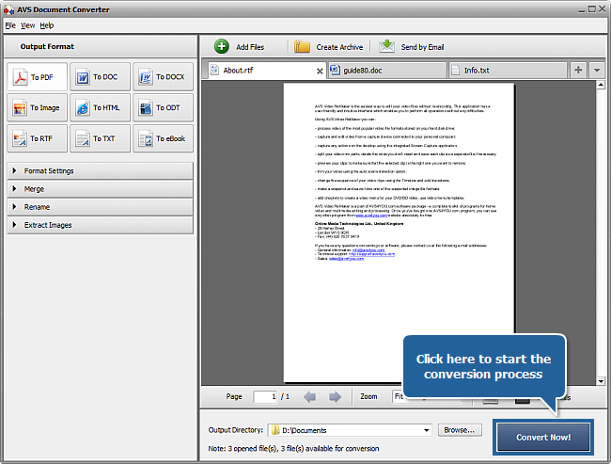Screen dimensions: 611x464
Task: Open the Output Directory dropdown
Action: (427, 430)
